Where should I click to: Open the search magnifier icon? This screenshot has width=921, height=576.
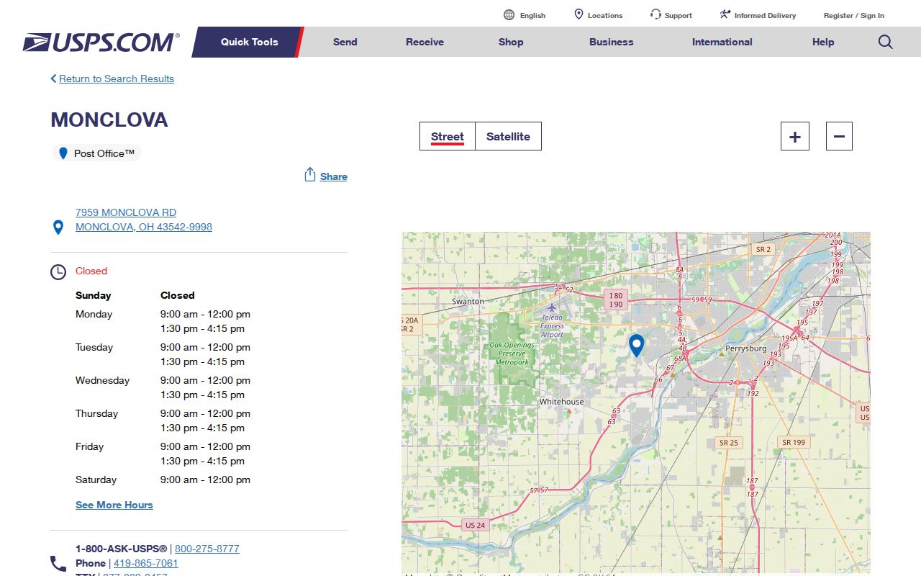click(x=886, y=42)
